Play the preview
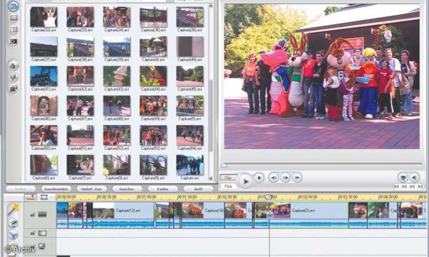Image resolution: width=429 pixels, height=257 pixels. 245,181
